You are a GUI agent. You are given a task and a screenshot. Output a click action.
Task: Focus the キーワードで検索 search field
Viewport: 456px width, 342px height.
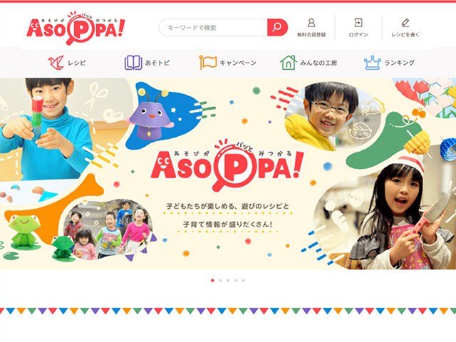pyautogui.click(x=213, y=27)
